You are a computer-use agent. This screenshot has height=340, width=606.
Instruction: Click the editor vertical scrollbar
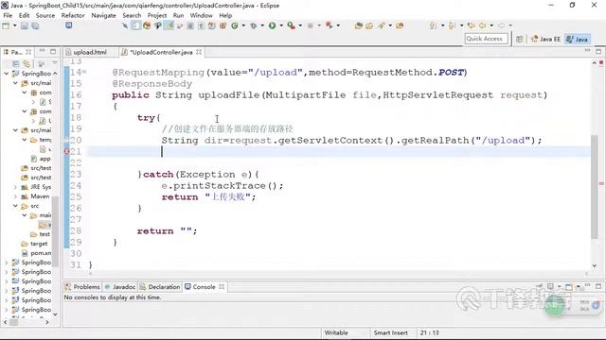[595, 187]
